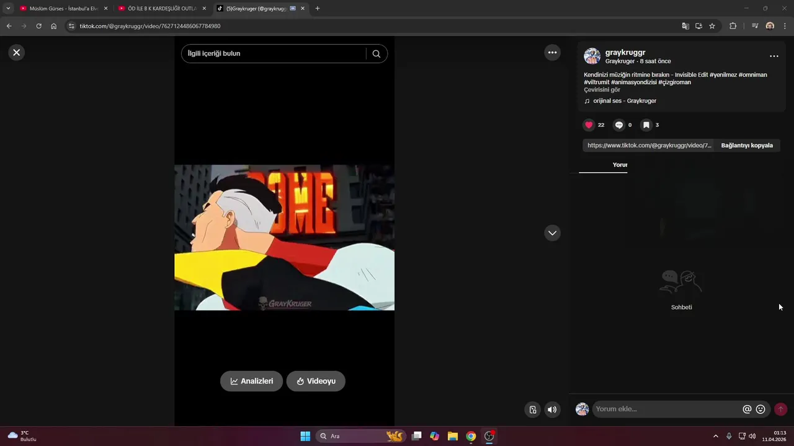Viewport: 794px width, 446px height.
Task: Insert a mention with the @ icon
Action: pos(747,409)
